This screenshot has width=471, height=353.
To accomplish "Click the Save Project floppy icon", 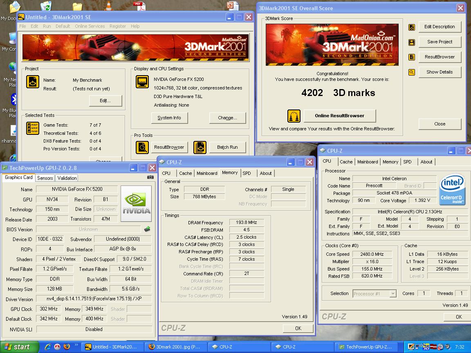I will (412, 42).
